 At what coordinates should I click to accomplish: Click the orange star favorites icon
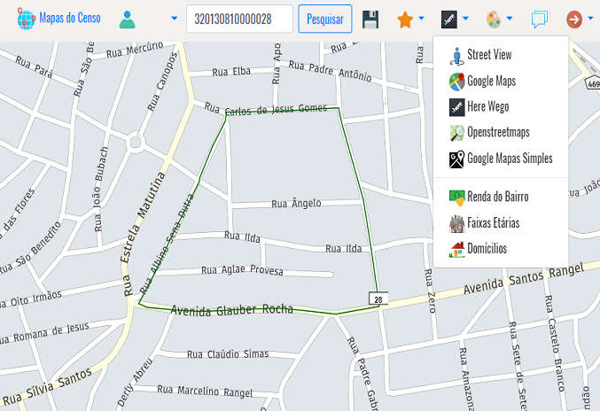click(x=405, y=19)
